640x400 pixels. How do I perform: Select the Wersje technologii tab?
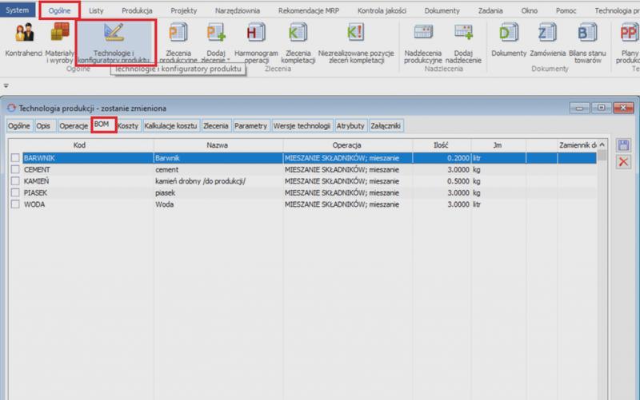tap(302, 126)
